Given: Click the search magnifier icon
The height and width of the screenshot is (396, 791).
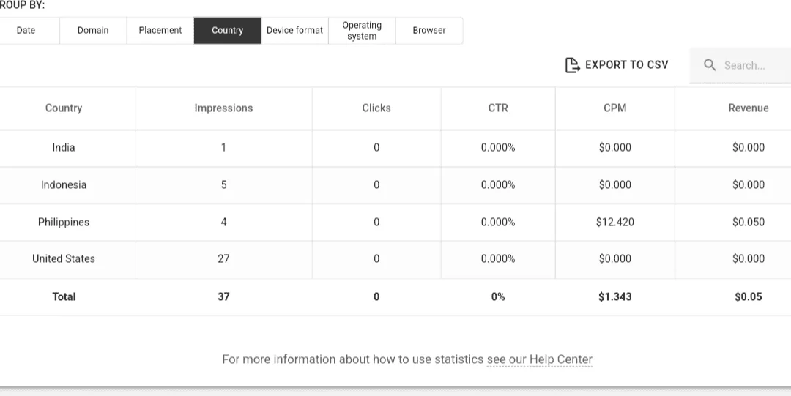Looking at the screenshot, I should click(710, 65).
